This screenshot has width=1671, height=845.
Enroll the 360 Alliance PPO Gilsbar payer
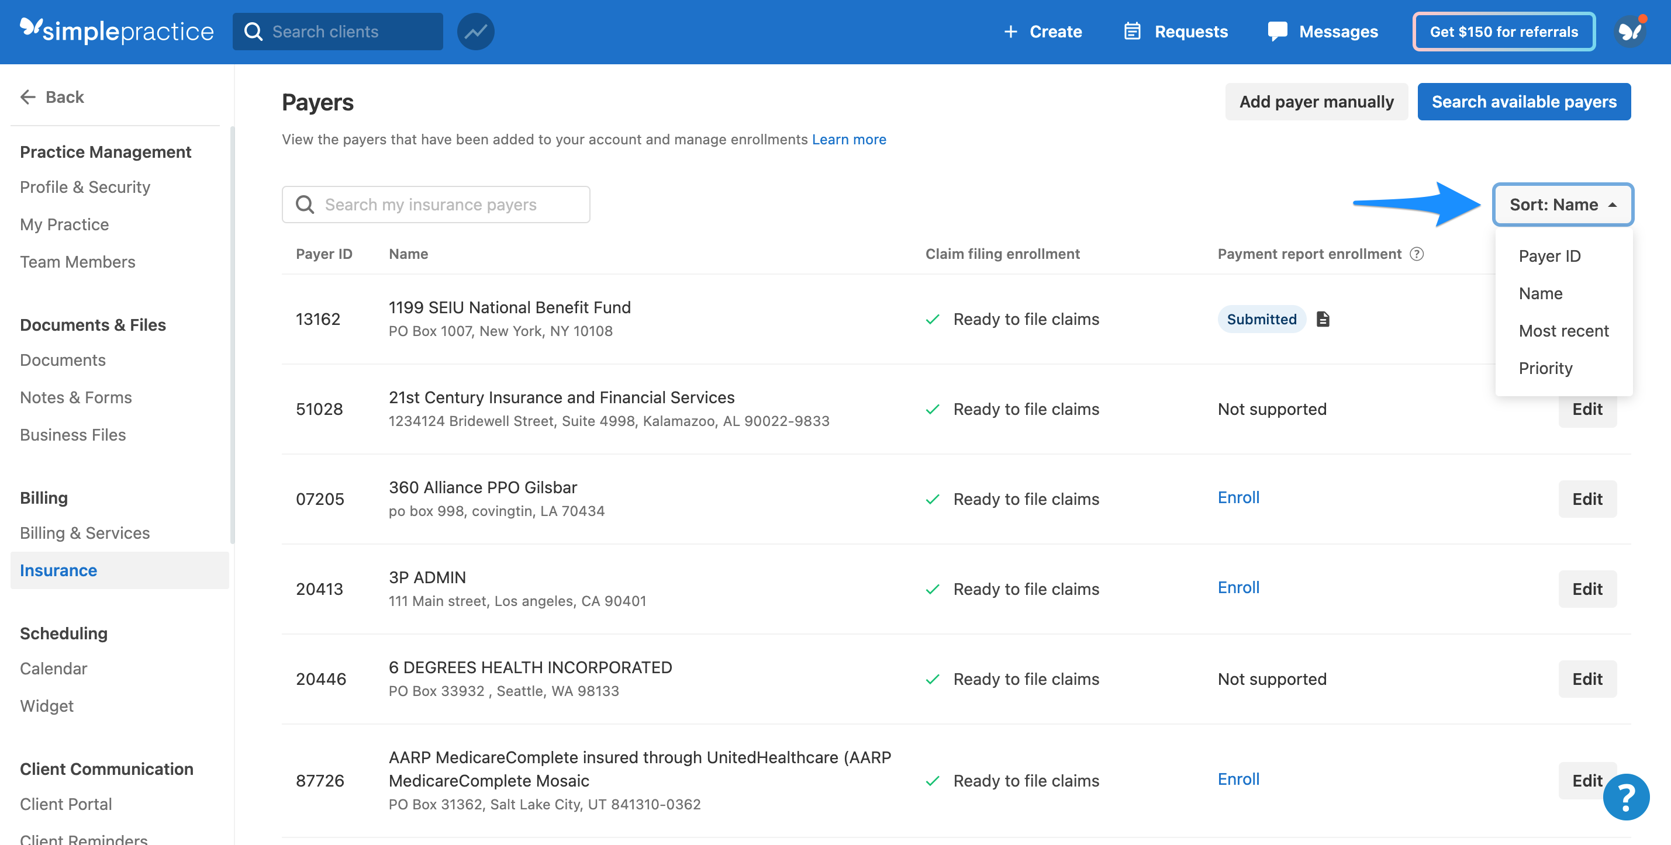pos(1238,497)
